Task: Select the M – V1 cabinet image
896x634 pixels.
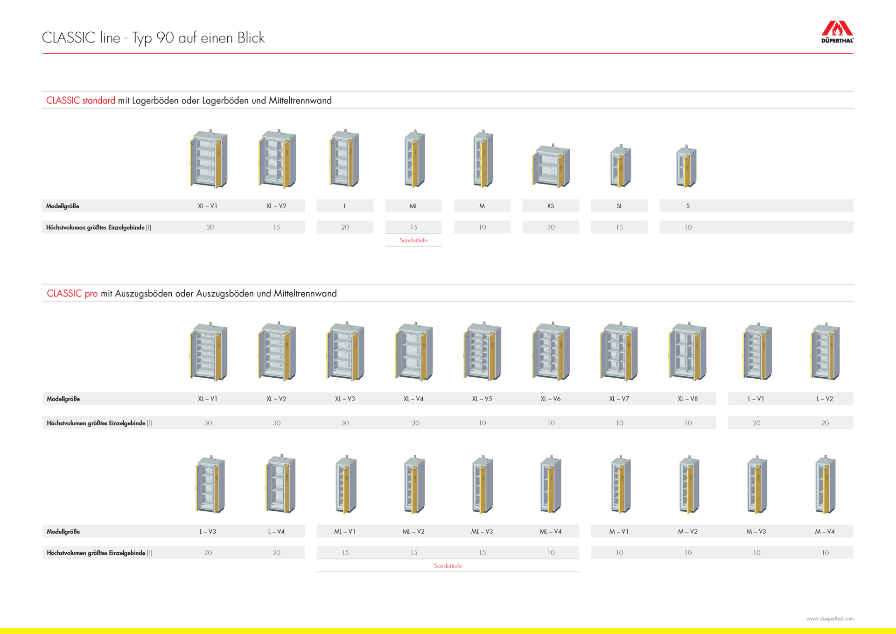Action: [x=621, y=484]
